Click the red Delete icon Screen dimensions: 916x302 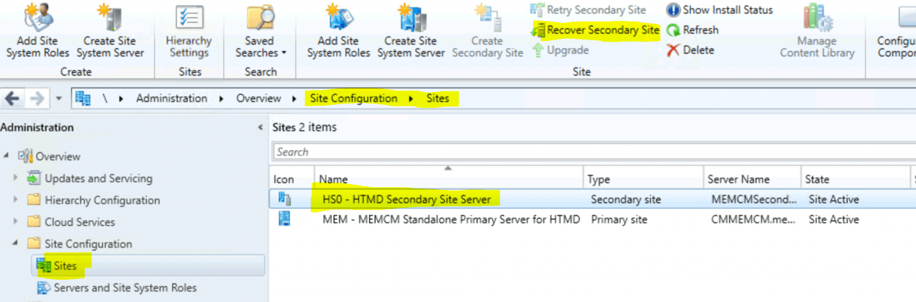pos(674,50)
